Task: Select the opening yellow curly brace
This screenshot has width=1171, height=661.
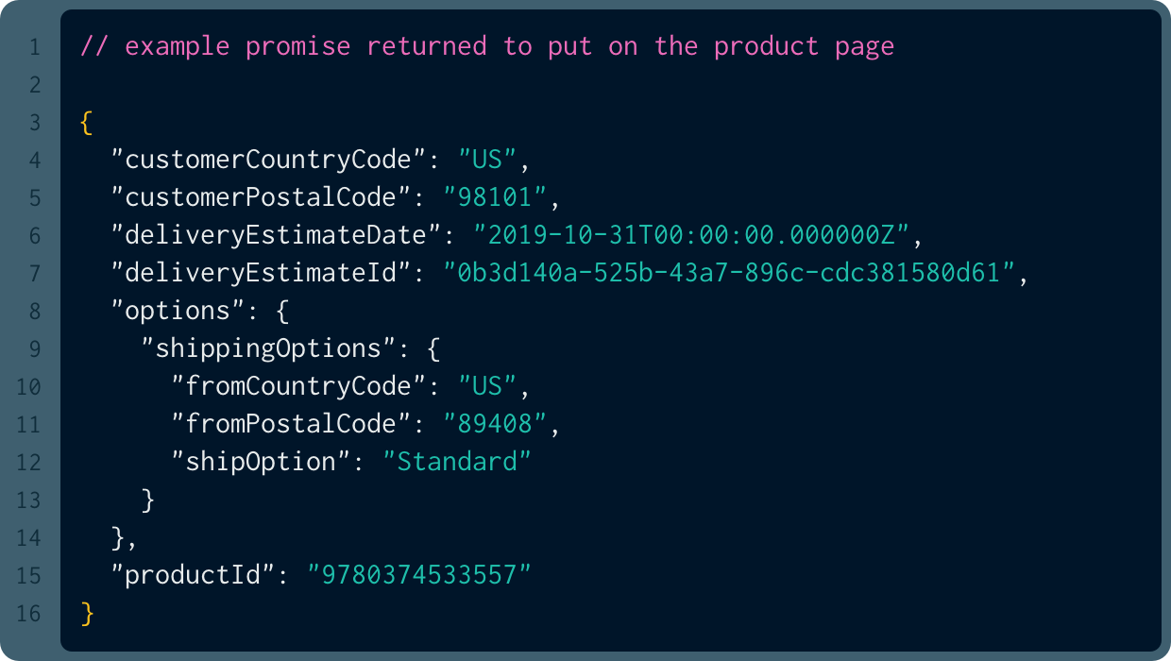Action: pos(88,122)
